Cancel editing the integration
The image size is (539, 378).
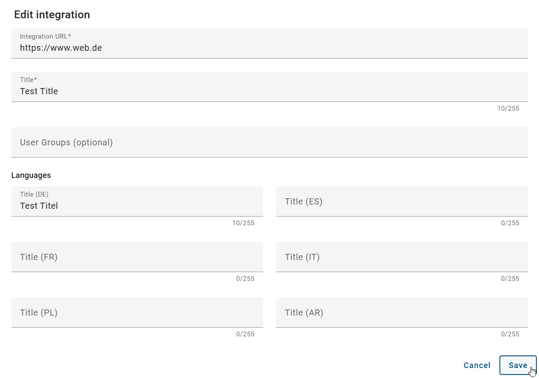tap(477, 365)
